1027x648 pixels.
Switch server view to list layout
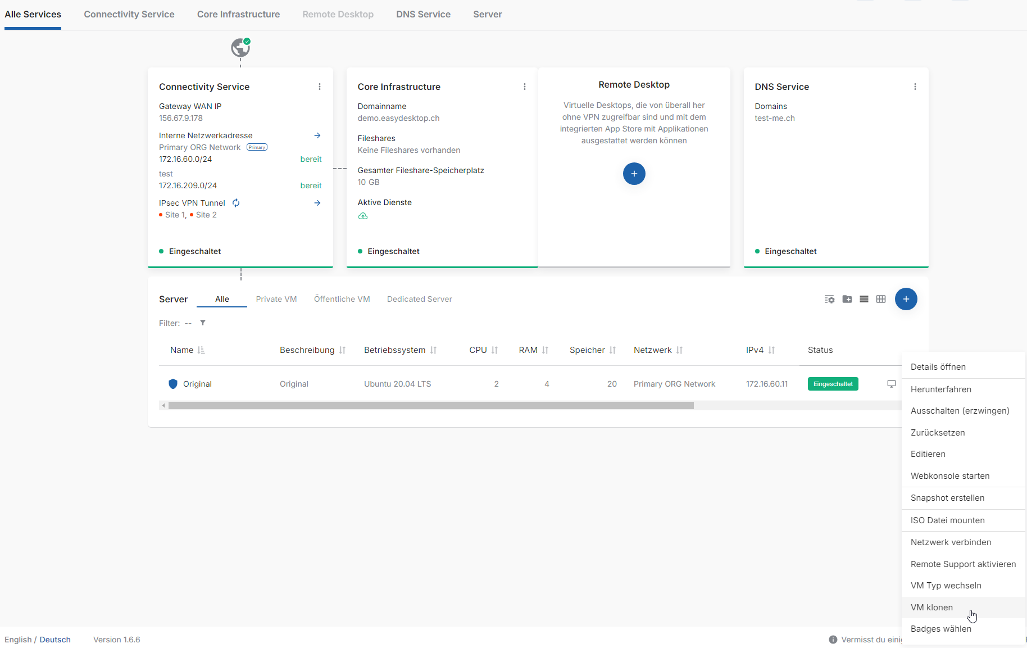(864, 299)
